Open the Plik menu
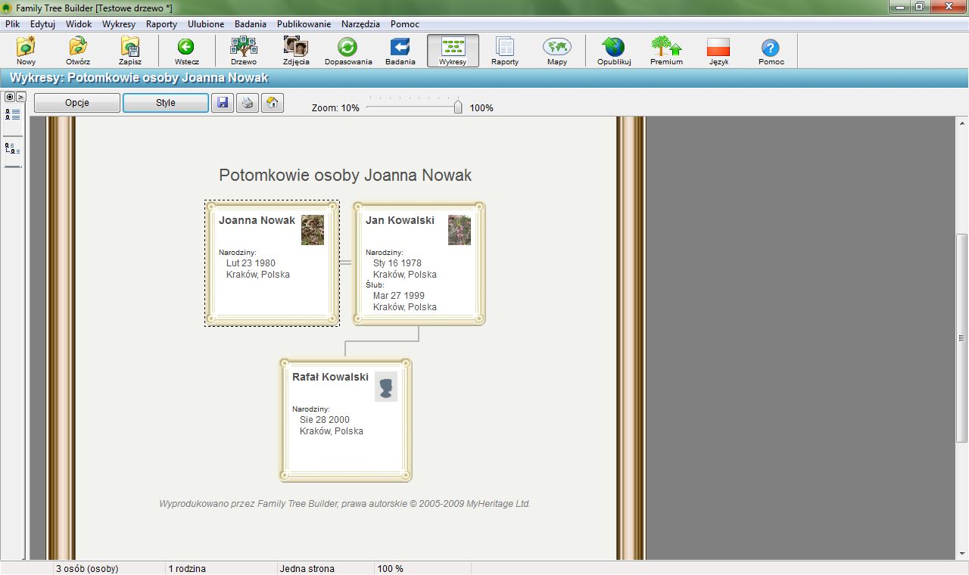969x575 pixels. coord(12,24)
